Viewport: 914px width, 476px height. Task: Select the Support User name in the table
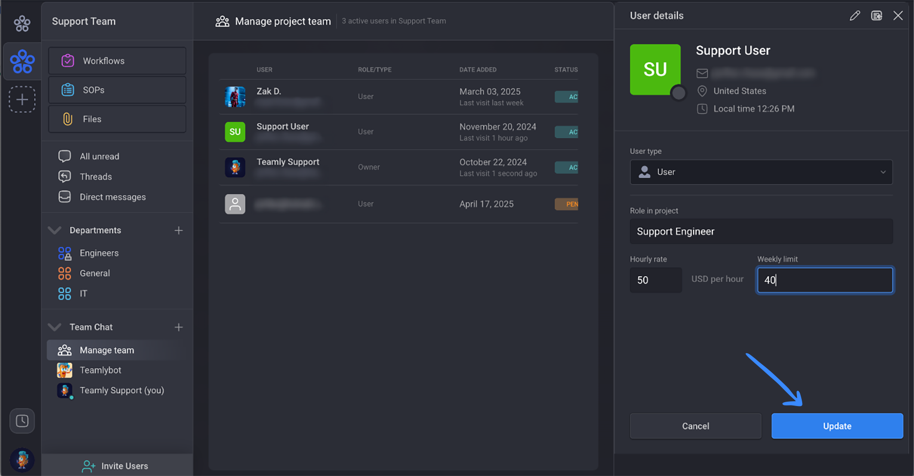[x=283, y=127]
